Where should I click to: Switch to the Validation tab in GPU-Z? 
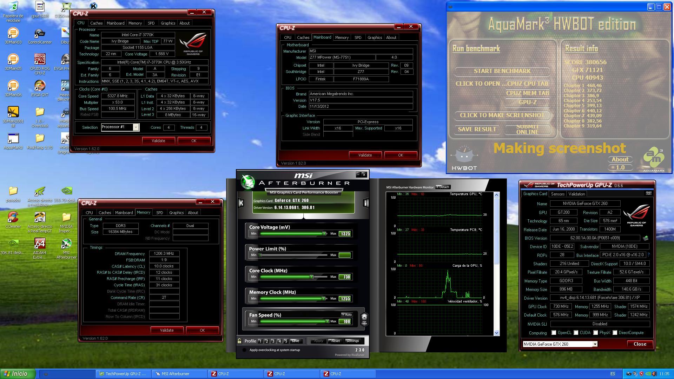(577, 194)
